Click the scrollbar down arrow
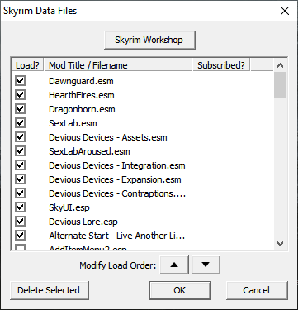Viewport: 298px width, 310px height. pyautogui.click(x=281, y=244)
